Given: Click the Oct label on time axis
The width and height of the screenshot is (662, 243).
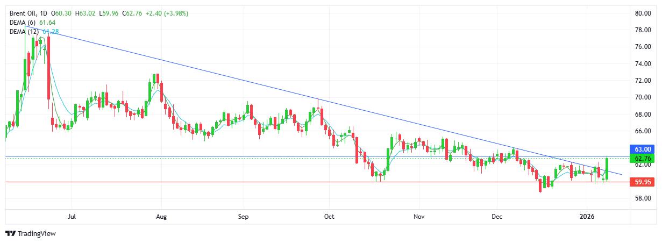Looking at the screenshot, I should point(329,217).
